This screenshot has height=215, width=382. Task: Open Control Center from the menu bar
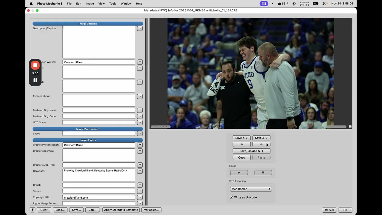point(324,4)
